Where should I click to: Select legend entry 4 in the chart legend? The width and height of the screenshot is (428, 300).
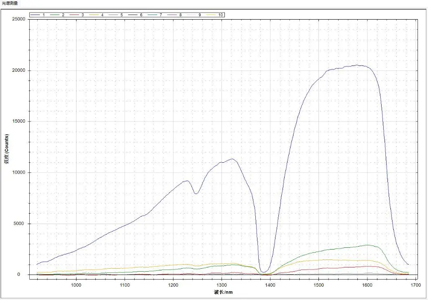pyautogui.click(x=97, y=15)
